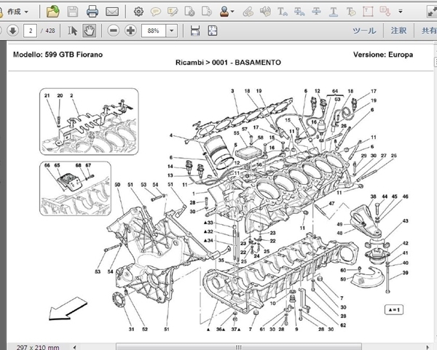Image resolution: width=437 pixels, height=350 pixels.
Task: Open the 作成 (Create) dropdown
Action: pyautogui.click(x=16, y=12)
